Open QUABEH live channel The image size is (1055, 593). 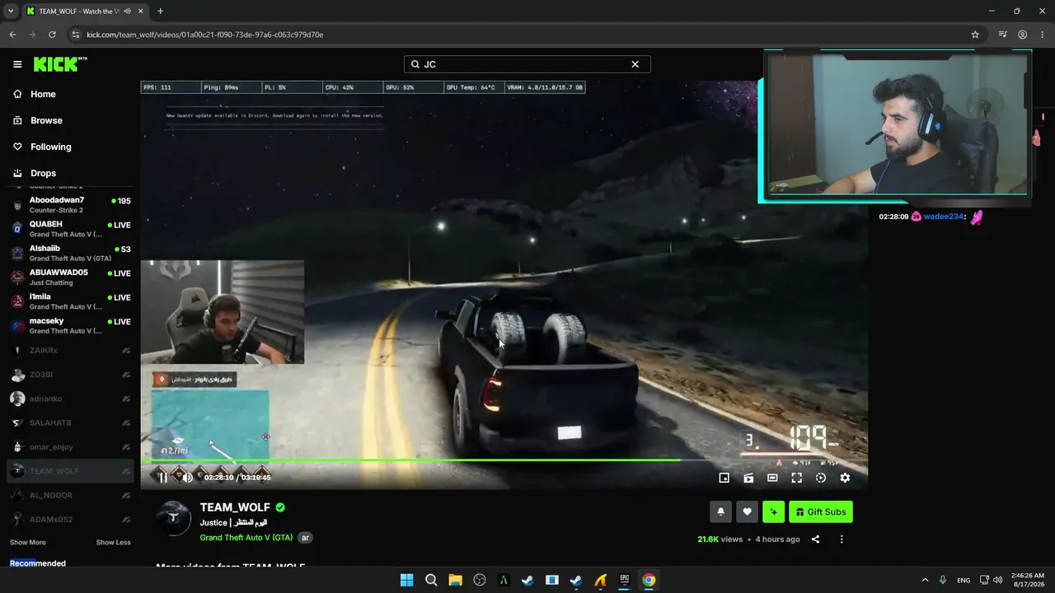click(70, 229)
